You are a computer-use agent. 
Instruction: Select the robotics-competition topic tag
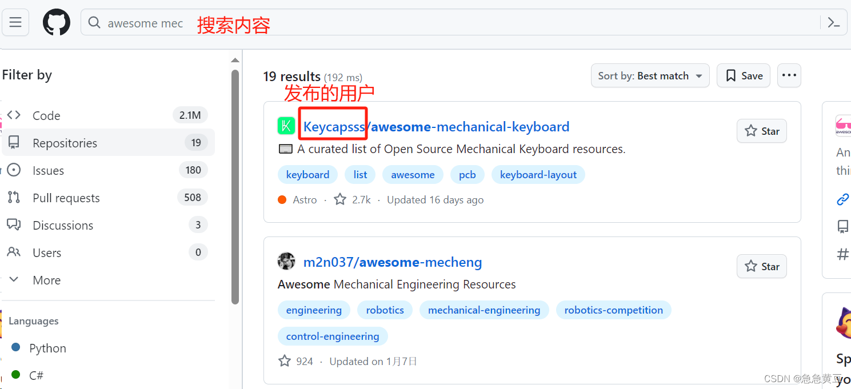point(614,310)
